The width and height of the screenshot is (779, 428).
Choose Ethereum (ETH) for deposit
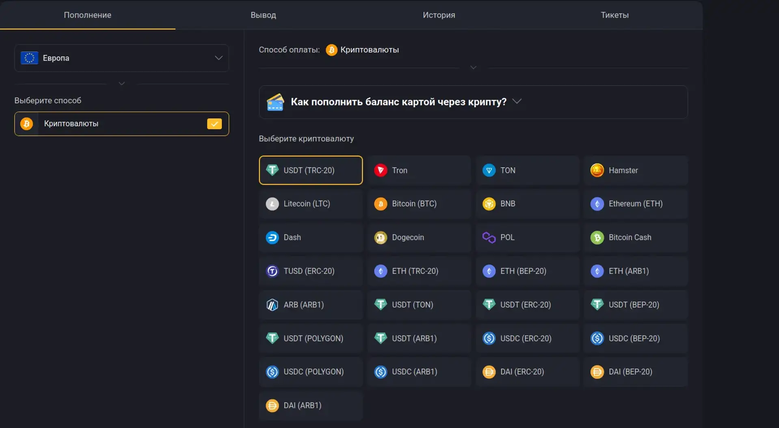[x=636, y=204]
